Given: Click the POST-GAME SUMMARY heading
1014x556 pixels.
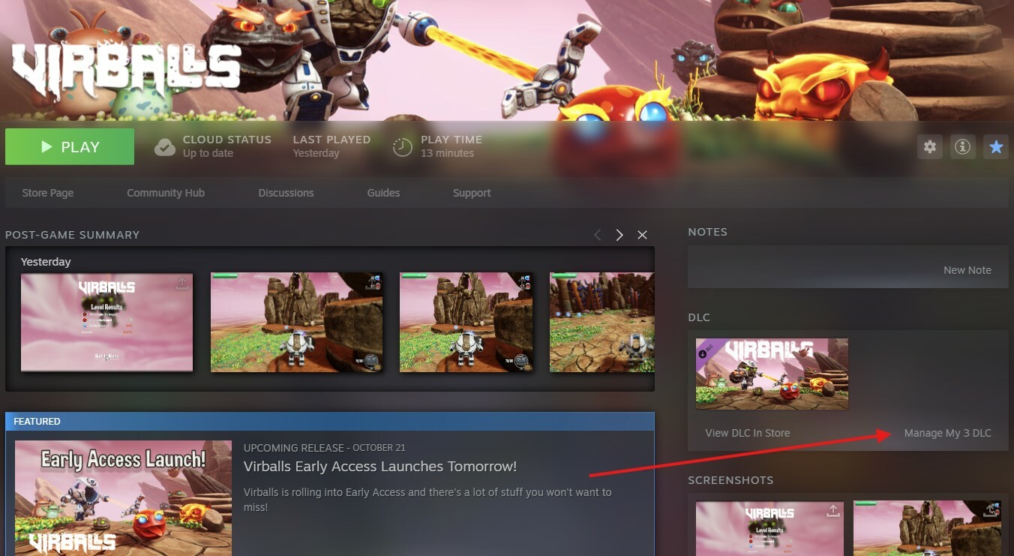Looking at the screenshot, I should 72,235.
